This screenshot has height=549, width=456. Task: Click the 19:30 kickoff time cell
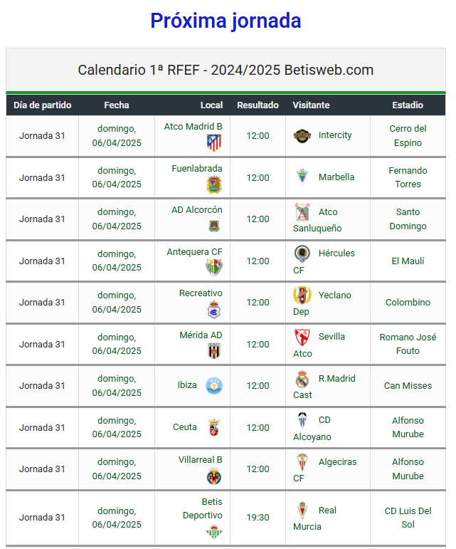pos(258,518)
